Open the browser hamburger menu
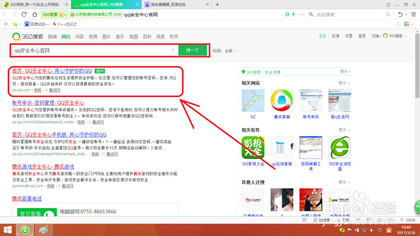 (x=414, y=14)
